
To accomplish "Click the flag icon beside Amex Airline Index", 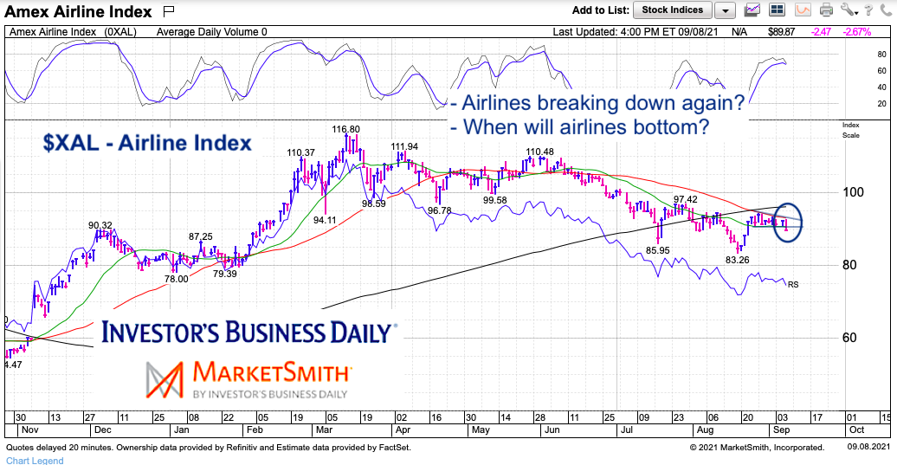I will 169,11.
